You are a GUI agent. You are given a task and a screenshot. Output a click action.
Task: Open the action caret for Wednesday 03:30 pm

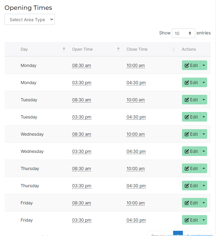tap(204, 151)
